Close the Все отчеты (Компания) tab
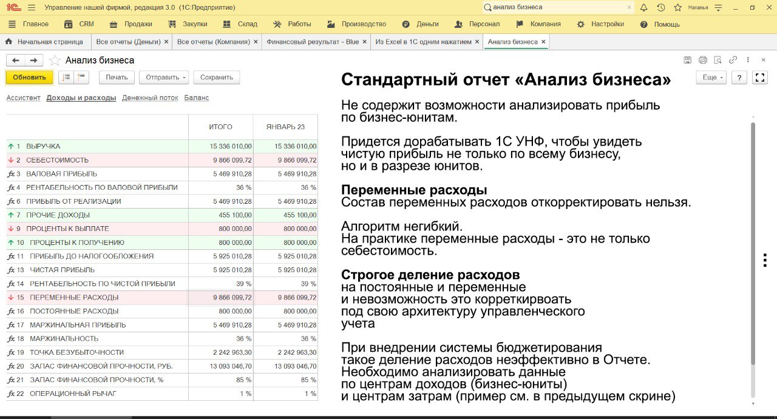This screenshot has height=419, width=777. [255, 42]
